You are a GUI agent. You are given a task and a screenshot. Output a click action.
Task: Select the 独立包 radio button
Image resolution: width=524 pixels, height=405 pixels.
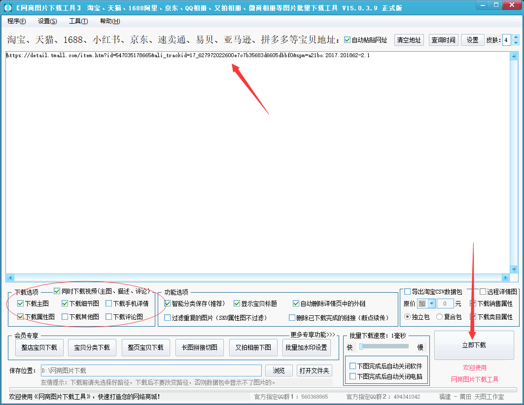(x=407, y=316)
